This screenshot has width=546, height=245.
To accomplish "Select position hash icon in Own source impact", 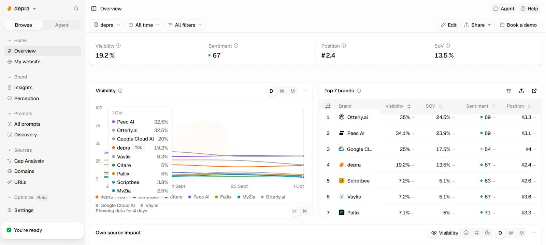I will pos(477,233).
